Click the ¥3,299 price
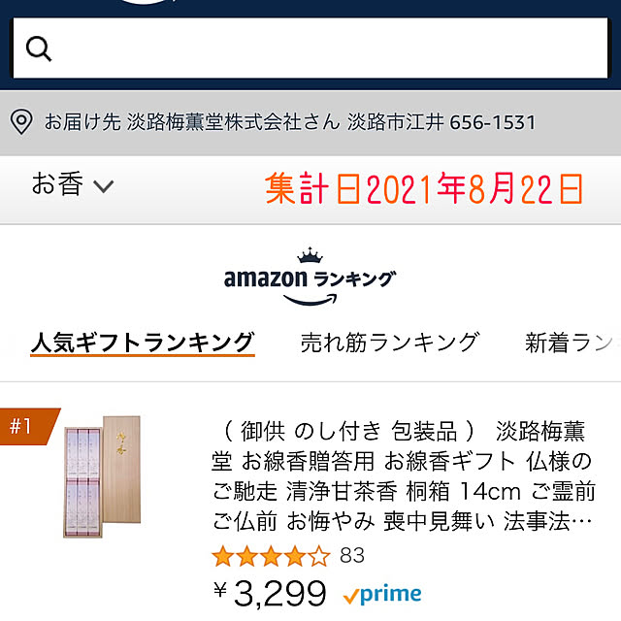621x621 pixels. coord(272,592)
